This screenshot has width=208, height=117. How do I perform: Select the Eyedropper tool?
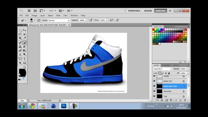pyautogui.click(x=25, y=38)
